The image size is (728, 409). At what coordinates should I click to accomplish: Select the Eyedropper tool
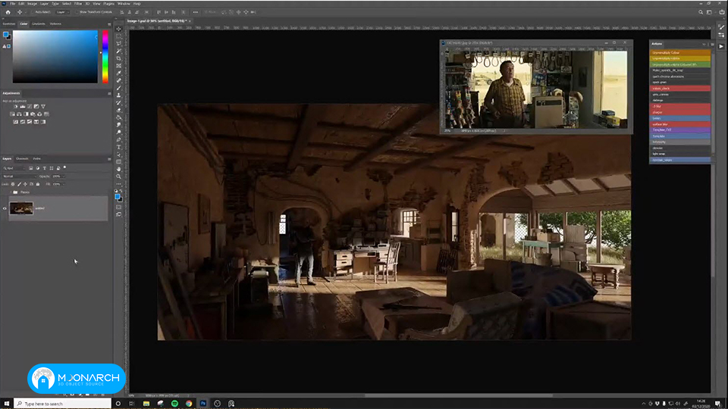[x=119, y=73]
